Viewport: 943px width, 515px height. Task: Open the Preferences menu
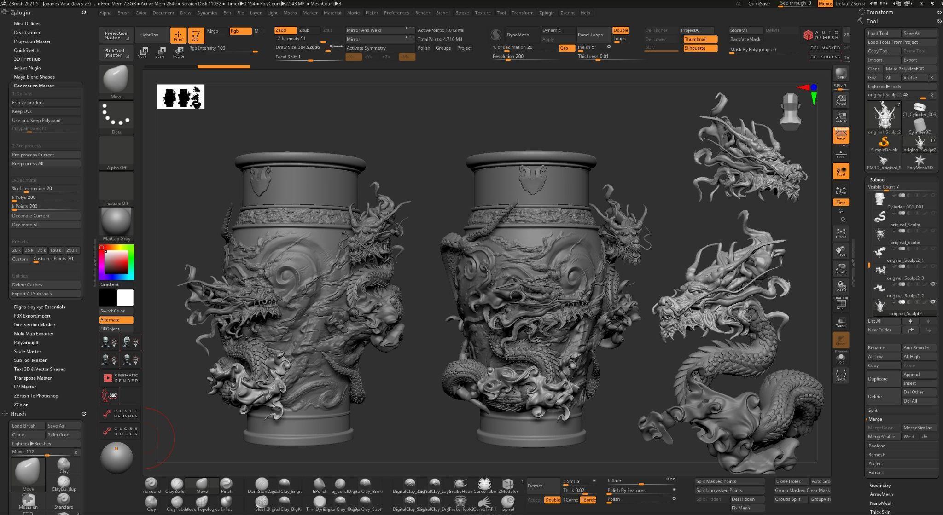tap(396, 13)
